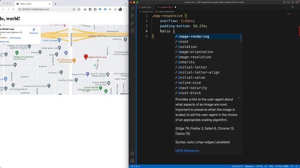
Task: Open new Chrome tab with plus
Action: pos(55,4)
